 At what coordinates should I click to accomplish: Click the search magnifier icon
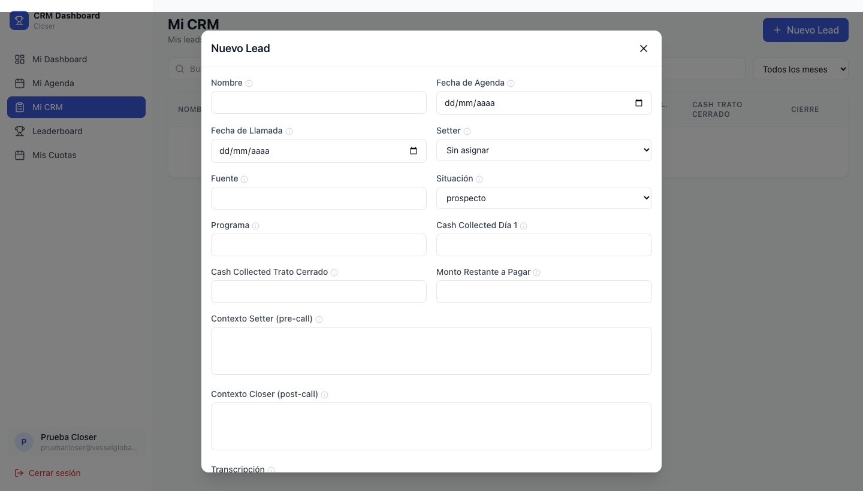tap(180, 69)
